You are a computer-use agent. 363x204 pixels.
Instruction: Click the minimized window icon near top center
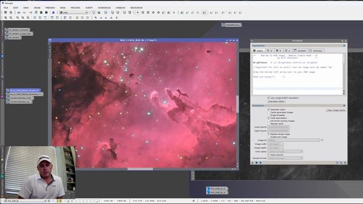click(x=231, y=25)
